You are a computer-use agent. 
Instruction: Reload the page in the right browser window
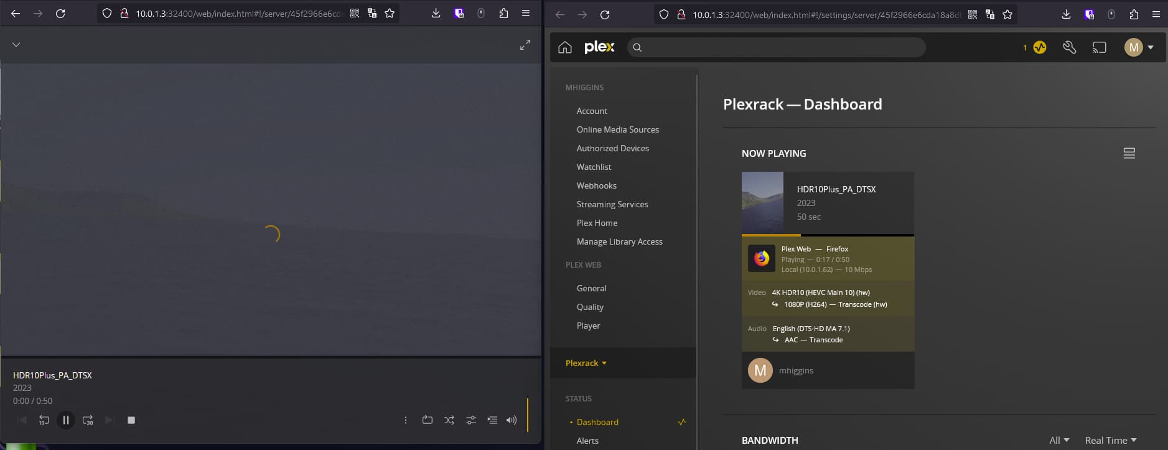click(x=605, y=14)
